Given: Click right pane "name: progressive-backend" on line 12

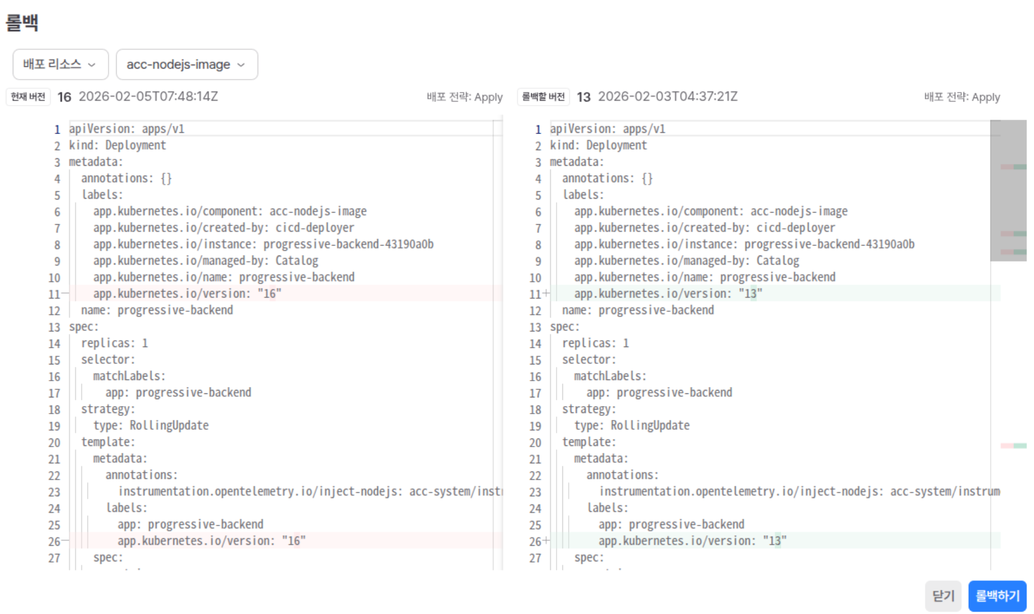Looking at the screenshot, I should 638,310.
